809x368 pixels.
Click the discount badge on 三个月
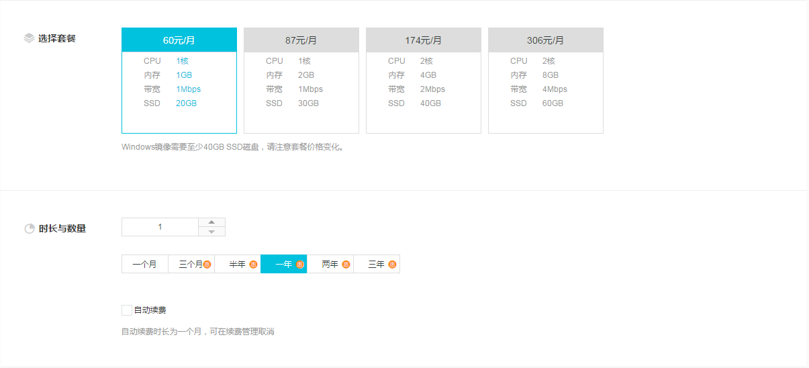(x=207, y=265)
